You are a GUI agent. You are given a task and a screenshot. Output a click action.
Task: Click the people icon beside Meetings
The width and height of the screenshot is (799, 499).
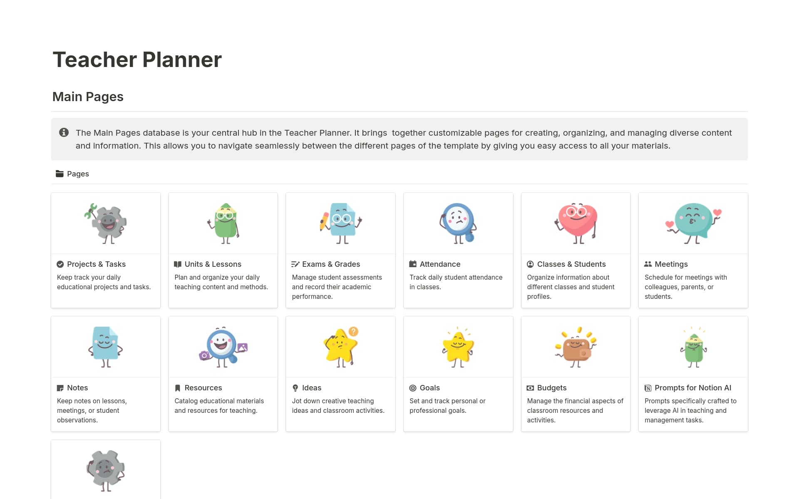(x=648, y=264)
